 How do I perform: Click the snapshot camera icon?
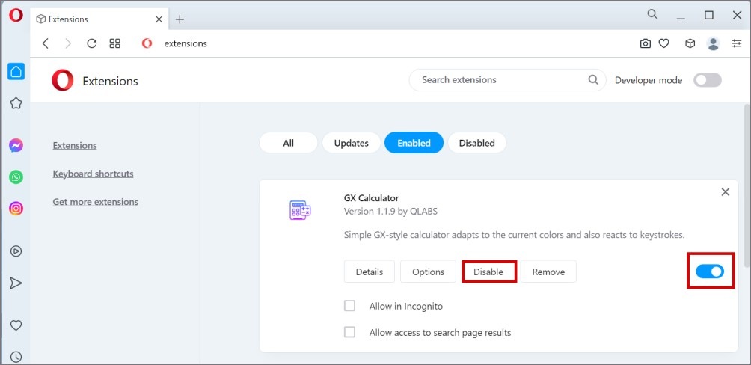point(645,43)
